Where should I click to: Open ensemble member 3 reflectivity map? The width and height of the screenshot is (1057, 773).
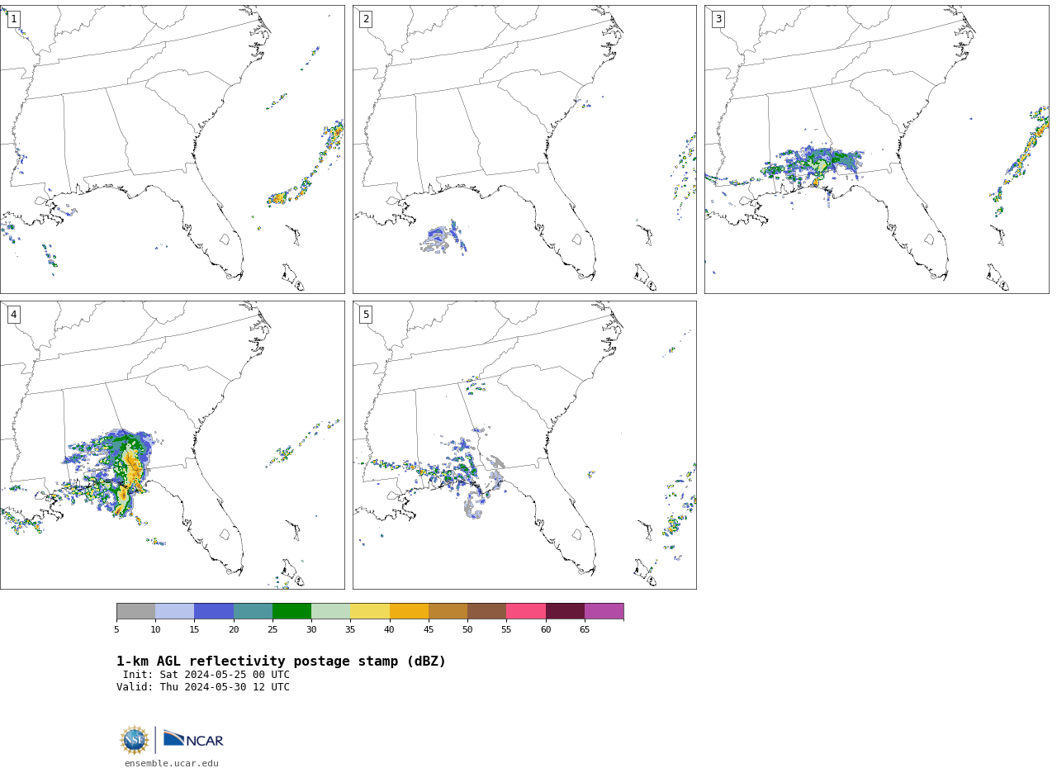pos(876,149)
